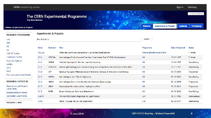Open the Participants tab
211x118 pixels.
pyautogui.click(x=196, y=26)
